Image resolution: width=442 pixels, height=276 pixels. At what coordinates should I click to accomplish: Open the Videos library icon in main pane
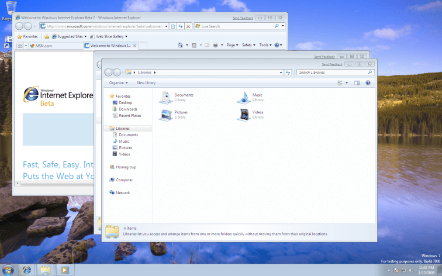pyautogui.click(x=244, y=115)
